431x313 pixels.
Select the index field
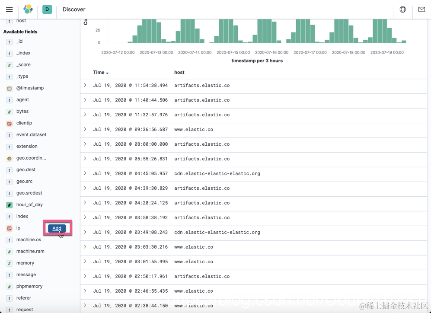22,216
